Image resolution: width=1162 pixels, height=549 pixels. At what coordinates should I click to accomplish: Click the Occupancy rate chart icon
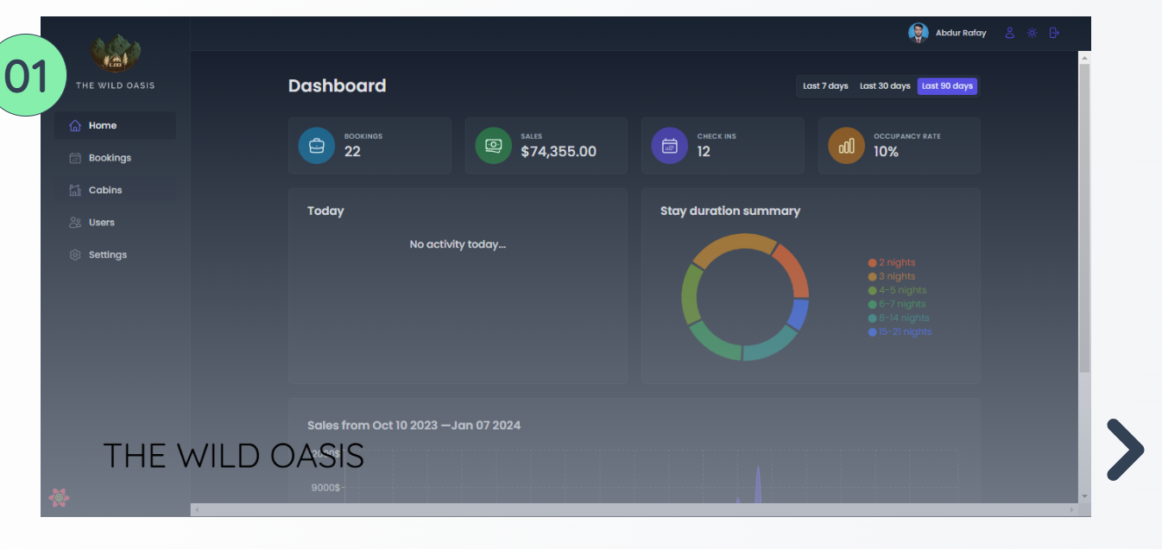tap(846, 146)
